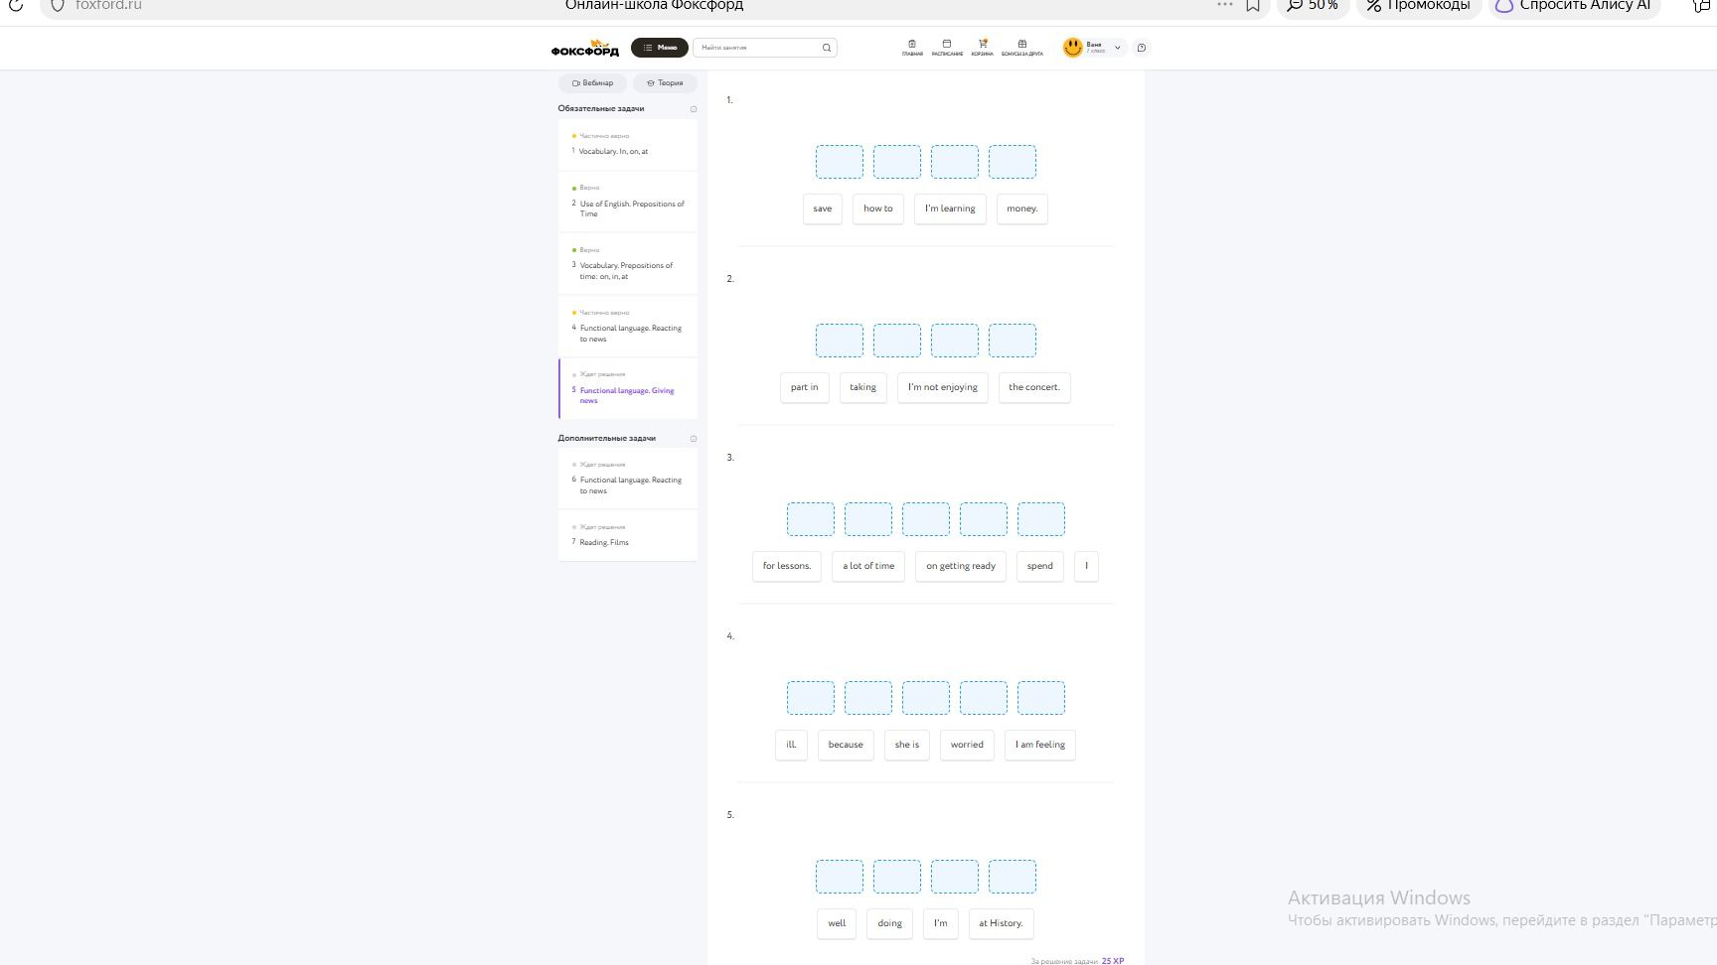The height and width of the screenshot is (965, 1717).
Task: Open the Главная icon
Action: click(x=912, y=48)
